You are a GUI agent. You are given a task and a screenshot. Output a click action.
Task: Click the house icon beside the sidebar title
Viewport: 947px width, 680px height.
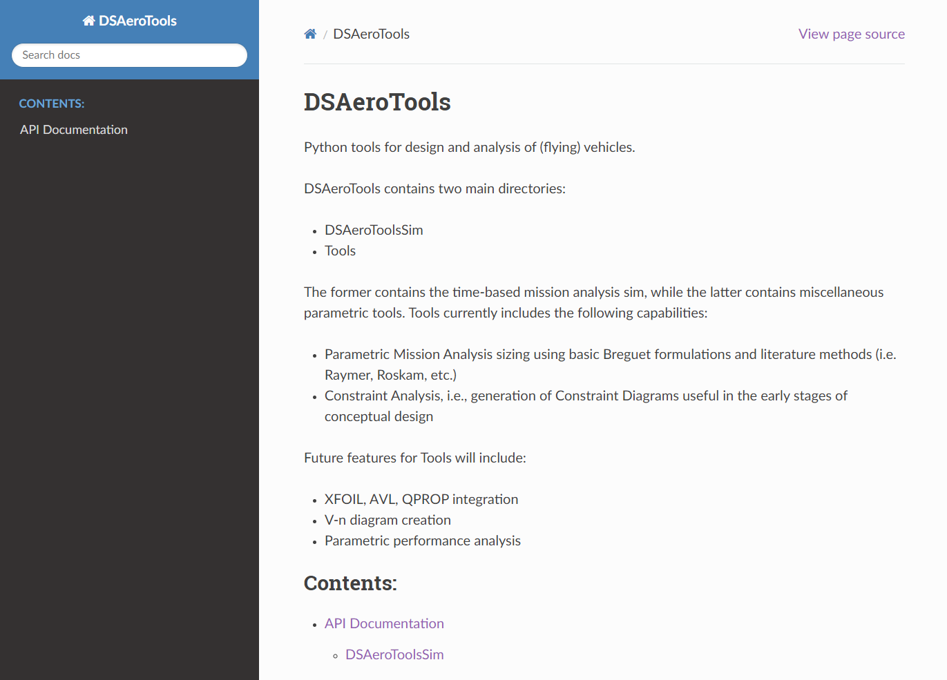[x=88, y=21]
